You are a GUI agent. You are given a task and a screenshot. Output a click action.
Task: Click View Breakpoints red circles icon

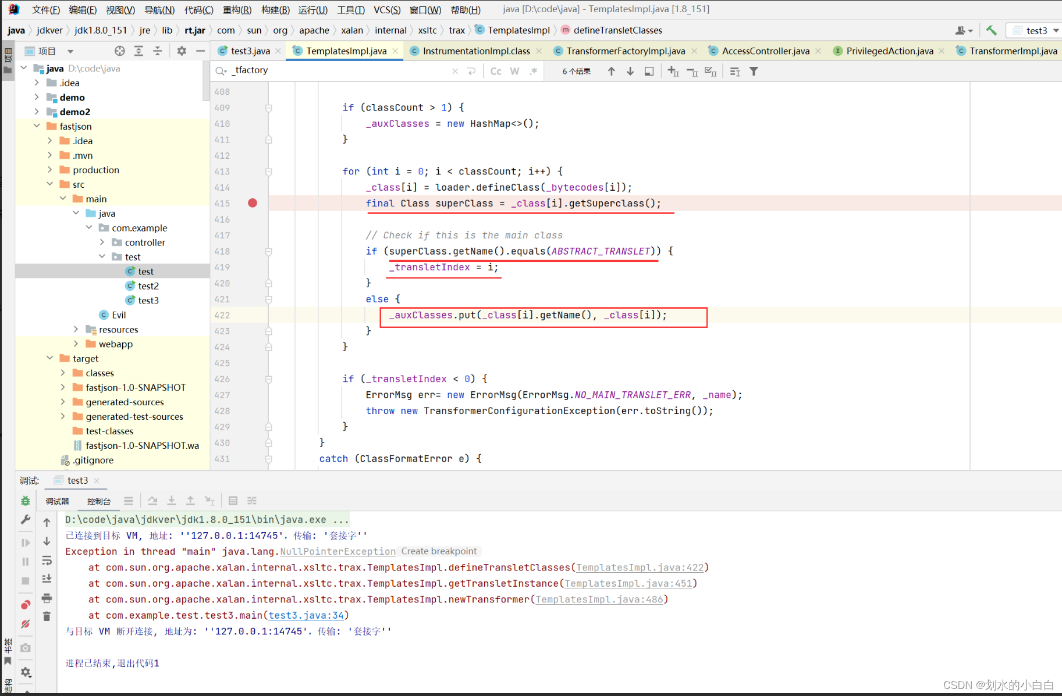[x=26, y=605]
